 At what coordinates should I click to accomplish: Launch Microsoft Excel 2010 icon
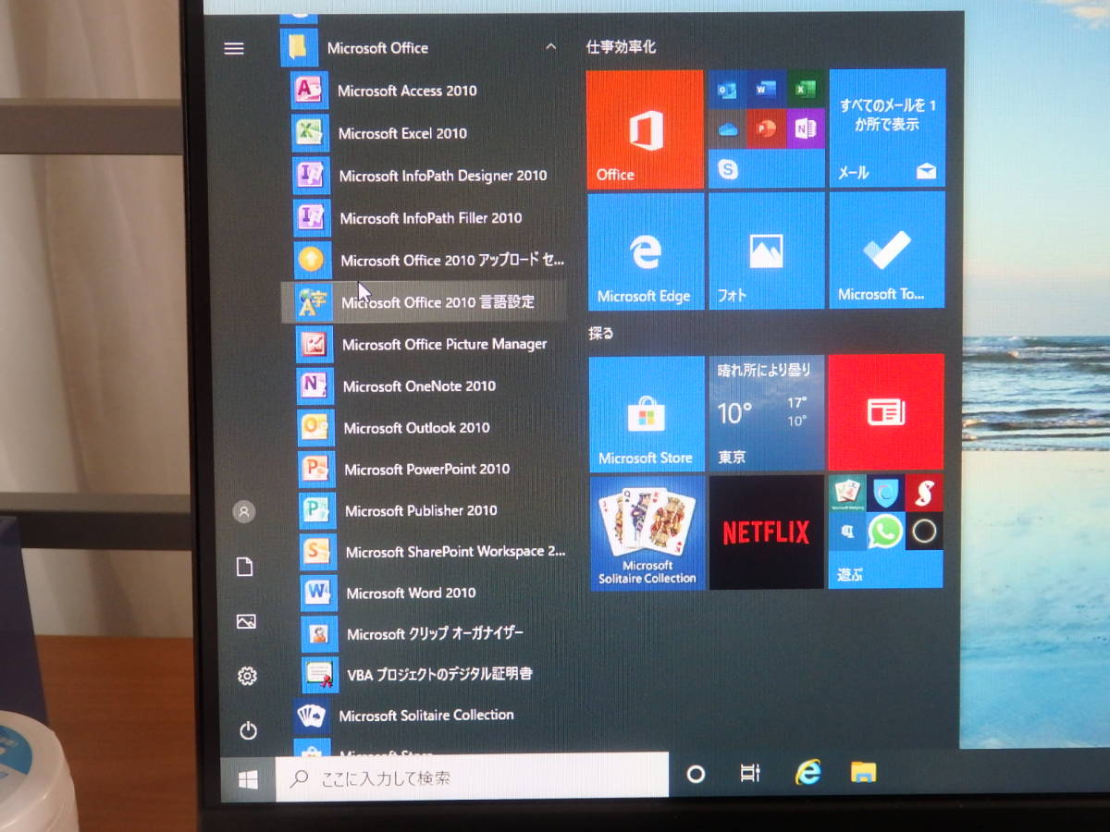(308, 132)
